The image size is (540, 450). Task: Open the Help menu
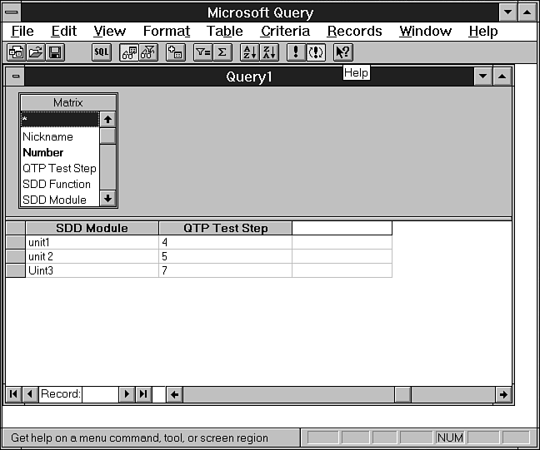[483, 32]
